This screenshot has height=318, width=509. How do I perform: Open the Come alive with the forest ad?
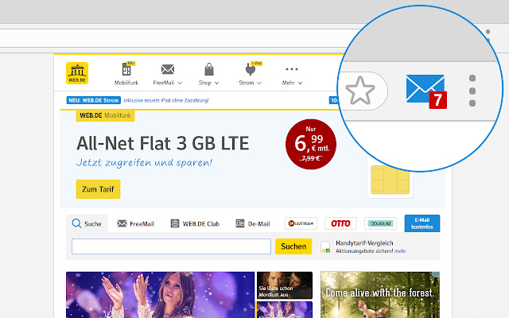coord(380,295)
